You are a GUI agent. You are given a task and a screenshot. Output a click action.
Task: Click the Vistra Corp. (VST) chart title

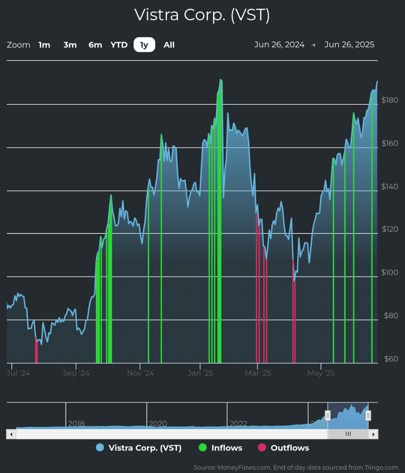click(202, 15)
